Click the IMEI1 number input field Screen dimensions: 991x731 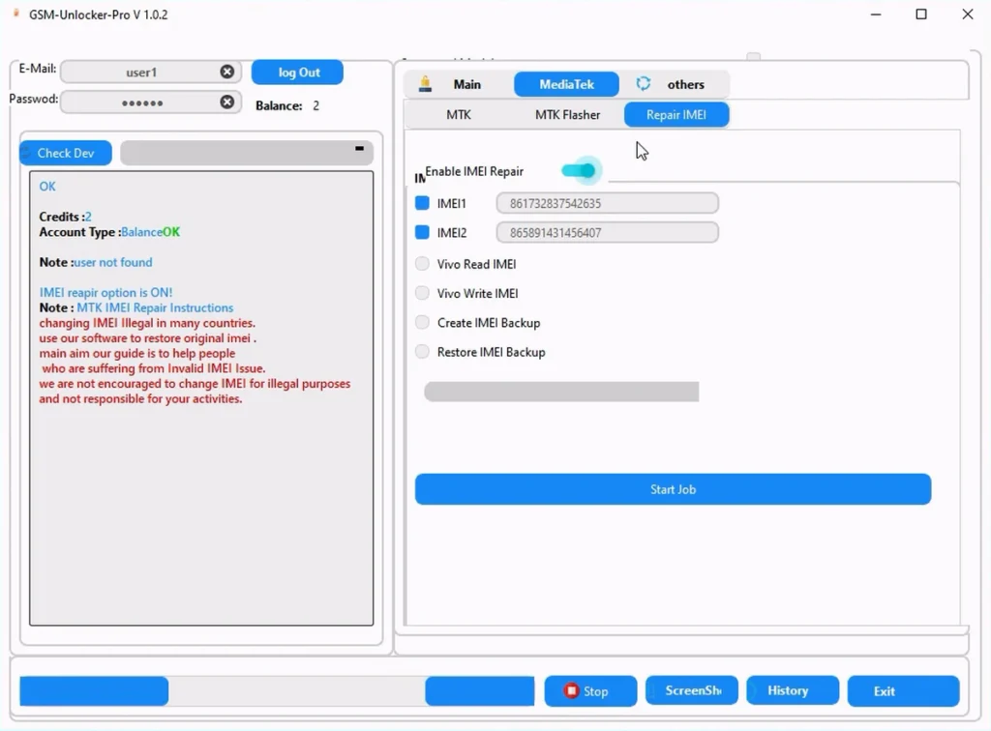click(607, 203)
